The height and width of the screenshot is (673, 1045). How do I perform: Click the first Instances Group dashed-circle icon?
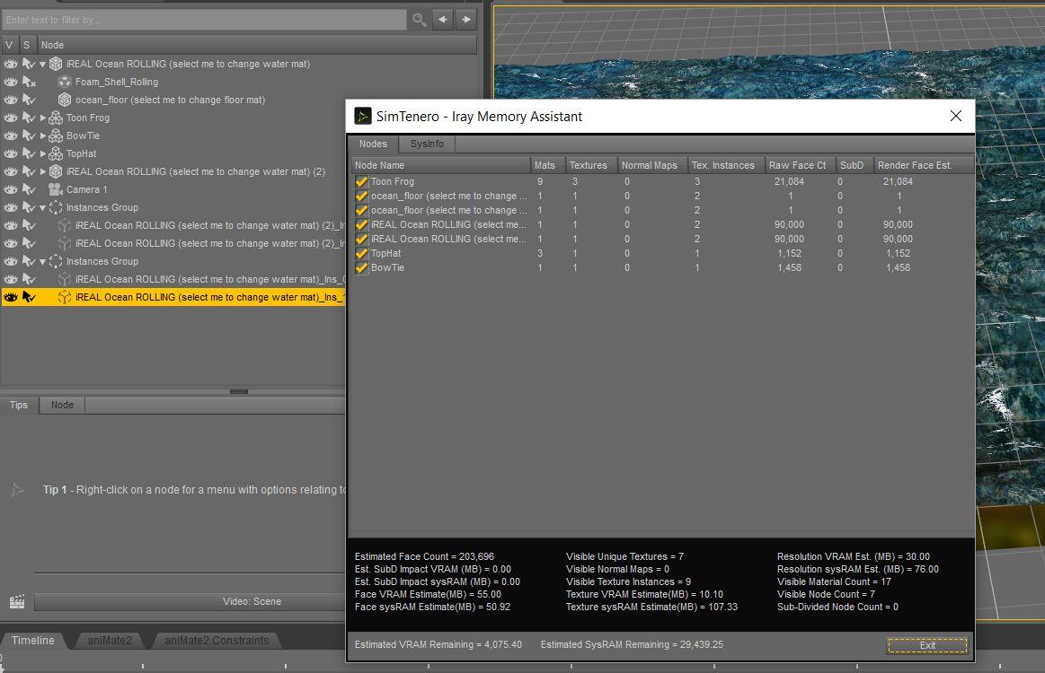pos(56,207)
